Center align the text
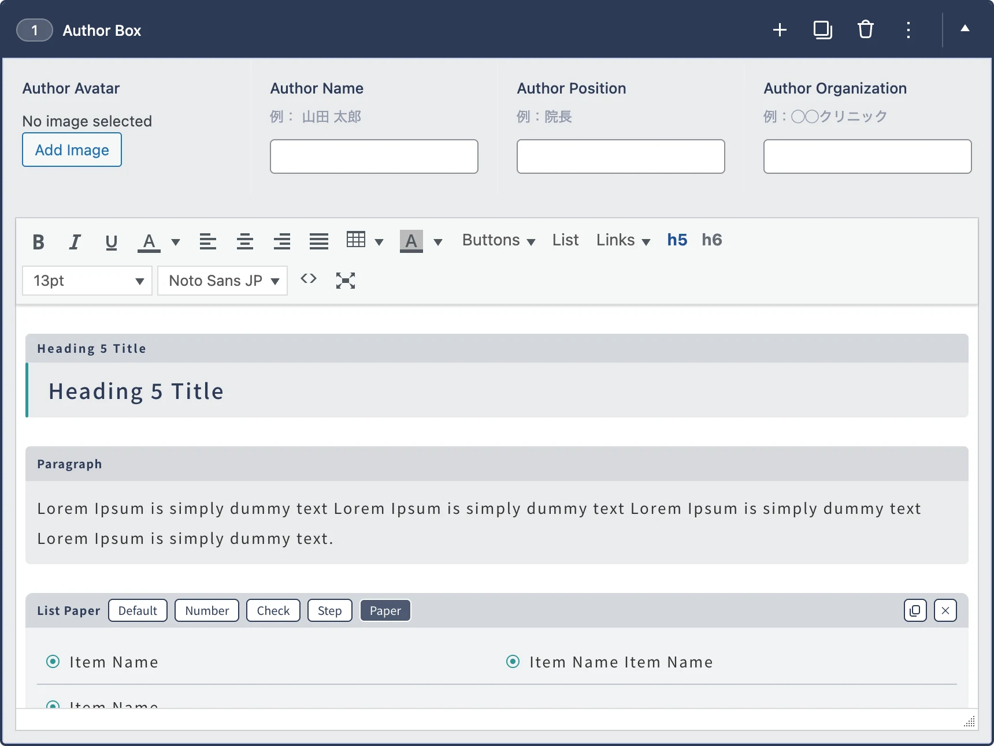The image size is (994, 746). coord(245,241)
